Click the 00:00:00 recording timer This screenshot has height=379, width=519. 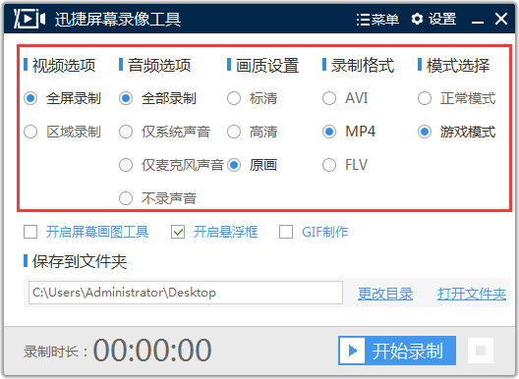152,351
